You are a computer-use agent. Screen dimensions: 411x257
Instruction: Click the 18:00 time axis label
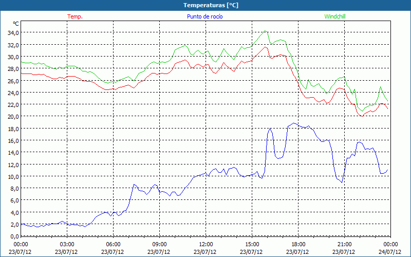coord(298,244)
